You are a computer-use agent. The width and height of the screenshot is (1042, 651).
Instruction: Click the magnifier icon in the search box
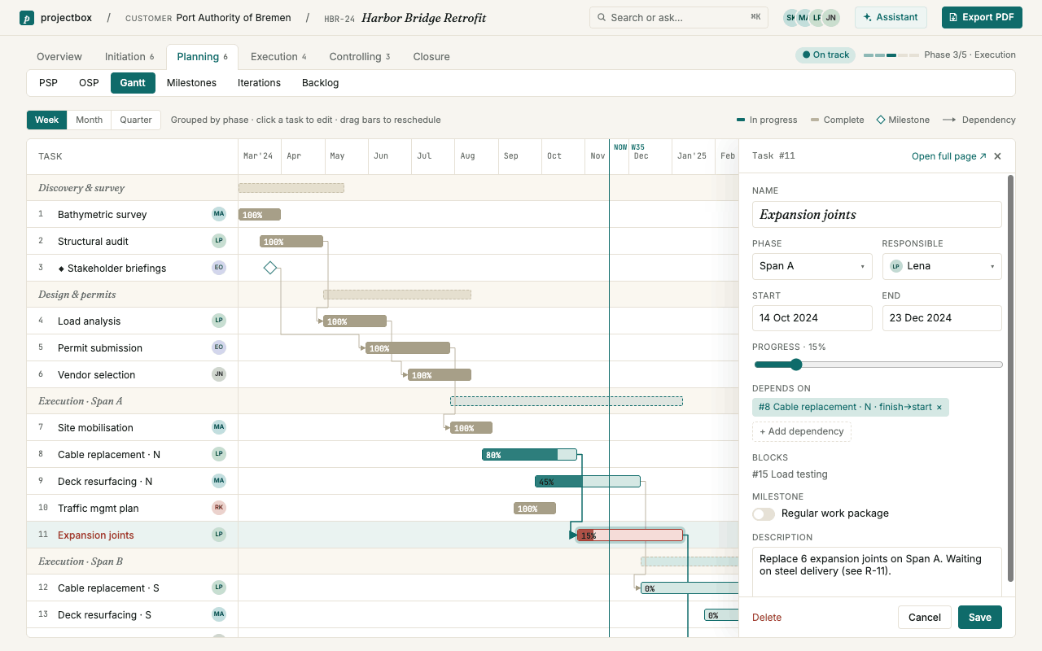coord(602,18)
